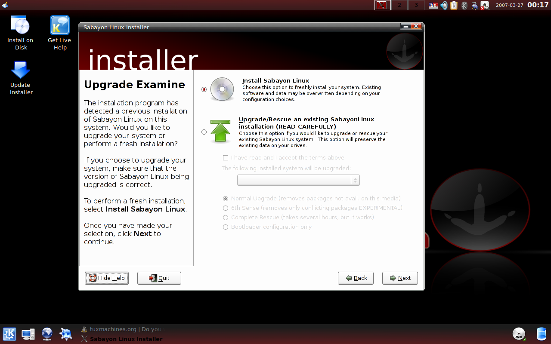
Task: Open the My Computer panel icon
Action: click(x=28, y=334)
